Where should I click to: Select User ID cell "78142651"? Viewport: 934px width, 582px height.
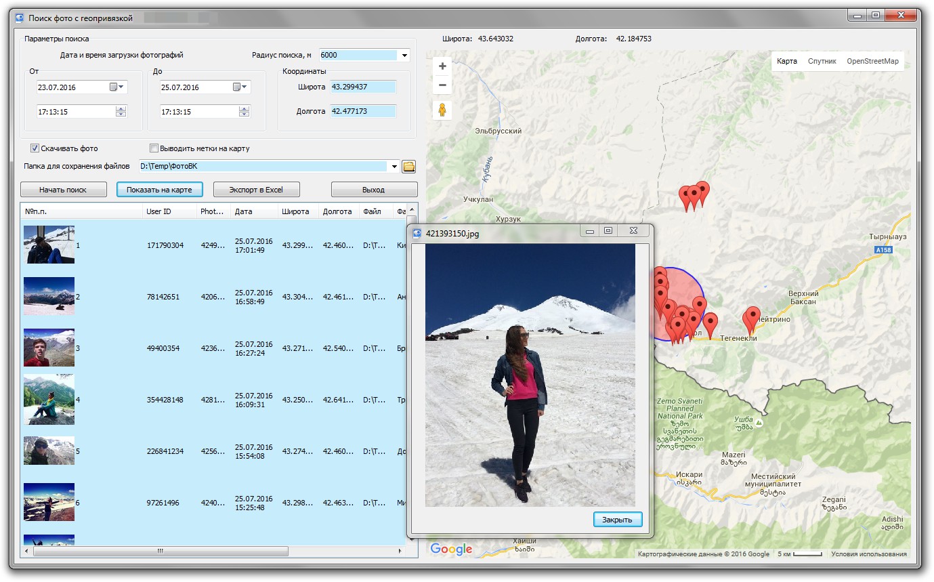[x=163, y=297]
